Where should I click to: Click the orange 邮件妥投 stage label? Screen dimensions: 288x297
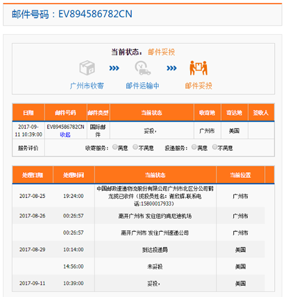pos(199,86)
